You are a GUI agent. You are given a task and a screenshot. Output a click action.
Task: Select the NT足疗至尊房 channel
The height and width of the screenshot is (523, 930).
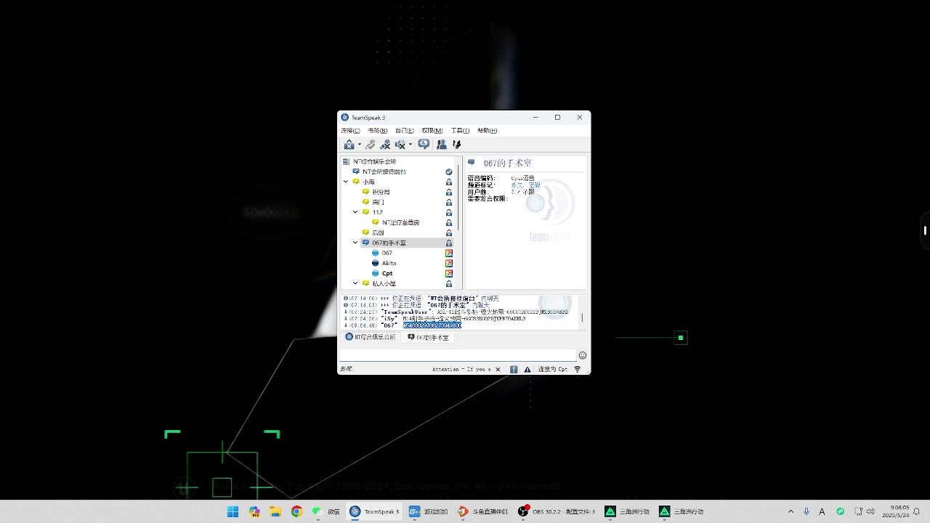point(400,222)
